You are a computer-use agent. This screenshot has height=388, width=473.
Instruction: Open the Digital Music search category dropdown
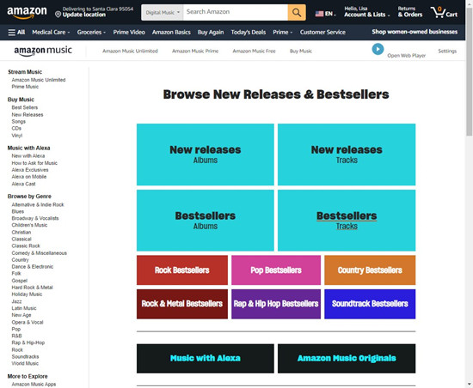pos(163,12)
